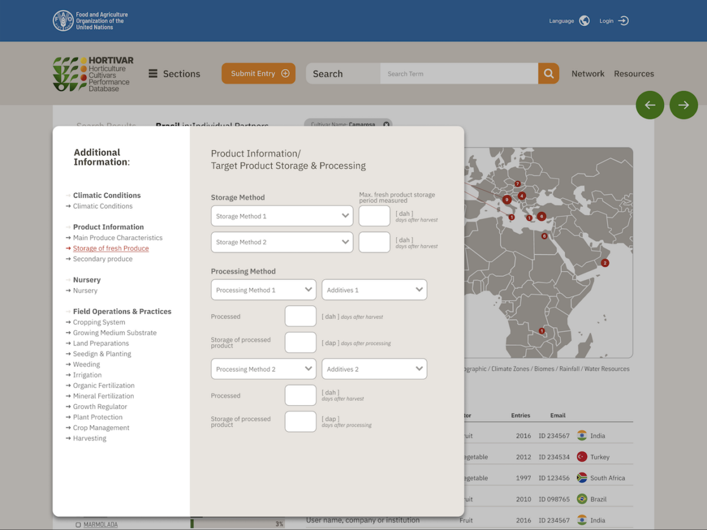Open the Language globe icon

[x=584, y=21]
